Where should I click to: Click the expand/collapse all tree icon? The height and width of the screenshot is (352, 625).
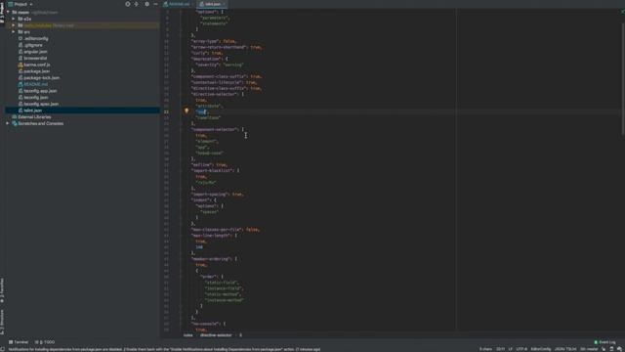pyautogui.click(x=137, y=4)
